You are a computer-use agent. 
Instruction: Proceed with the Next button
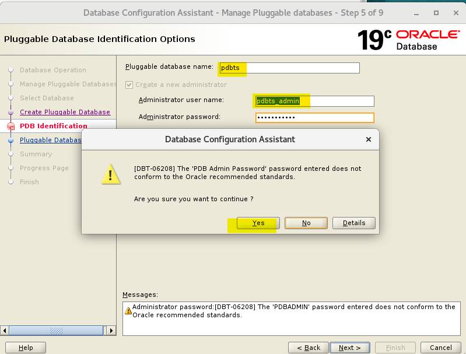coord(350,348)
